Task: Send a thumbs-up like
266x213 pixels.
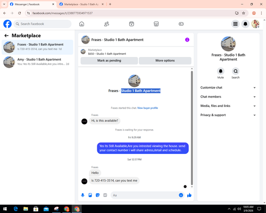Action: click(189, 195)
